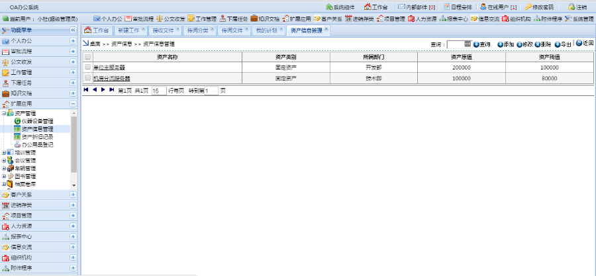Close the 资产信息管理 tab
The width and height of the screenshot is (596, 276).
326,29
